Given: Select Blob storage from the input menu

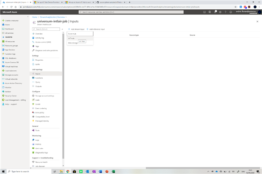Looking at the screenshot, I should 80,43.
